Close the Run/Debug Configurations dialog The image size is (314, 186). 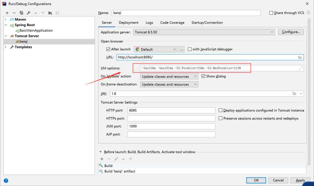[307, 4]
